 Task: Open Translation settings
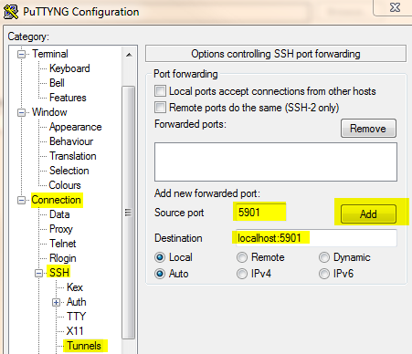(73, 156)
